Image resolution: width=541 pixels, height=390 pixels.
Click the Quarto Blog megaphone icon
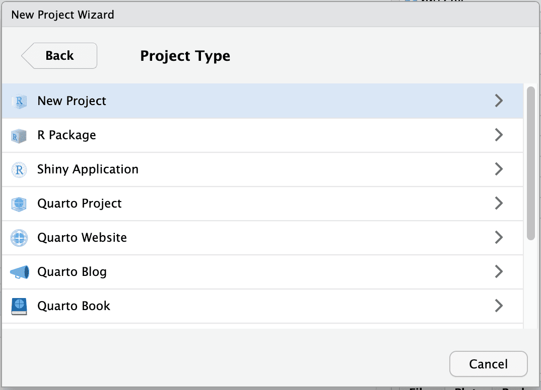19,271
